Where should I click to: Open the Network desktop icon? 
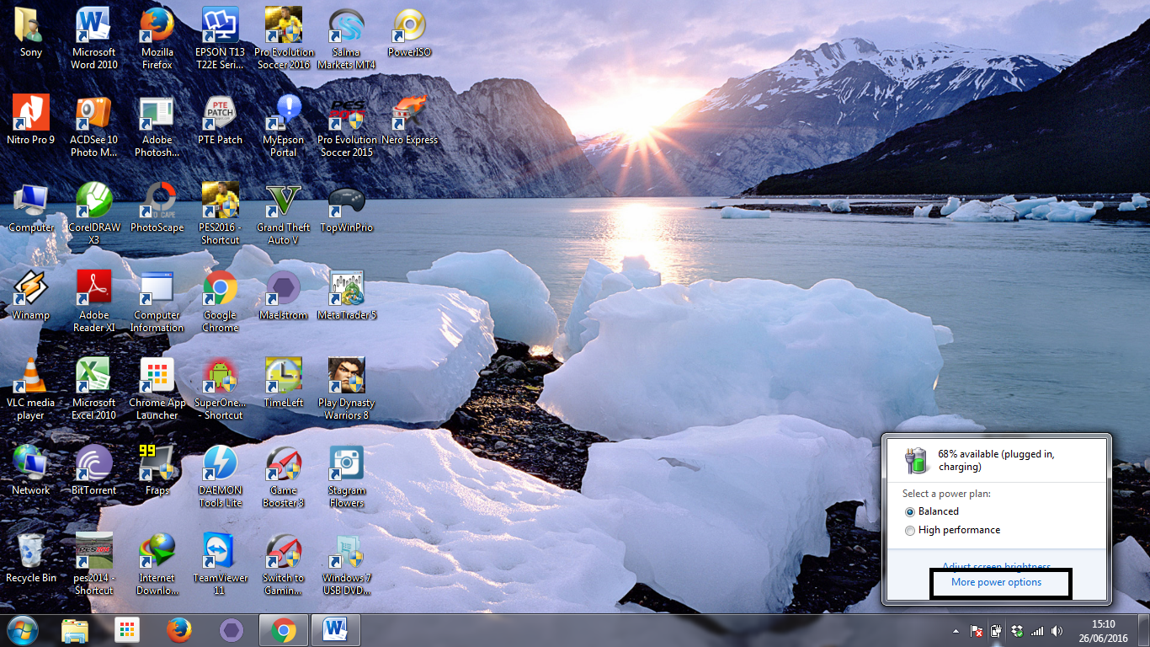click(x=31, y=471)
